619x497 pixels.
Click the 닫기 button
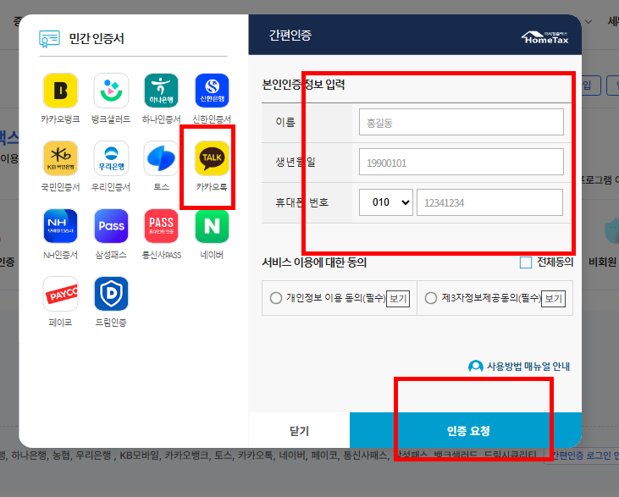pos(299,430)
